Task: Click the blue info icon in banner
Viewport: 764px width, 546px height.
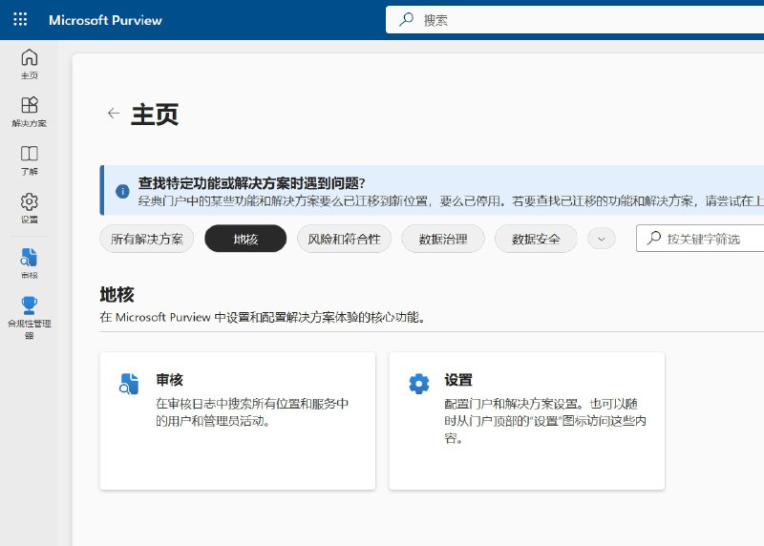Action: (x=121, y=191)
